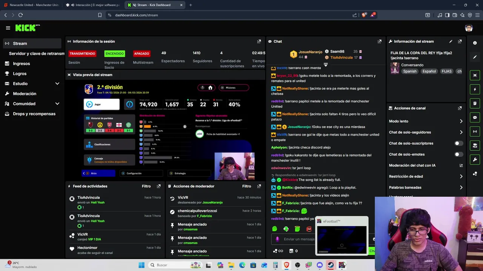
Task: Expand the Modo lento option
Action: 461,121
